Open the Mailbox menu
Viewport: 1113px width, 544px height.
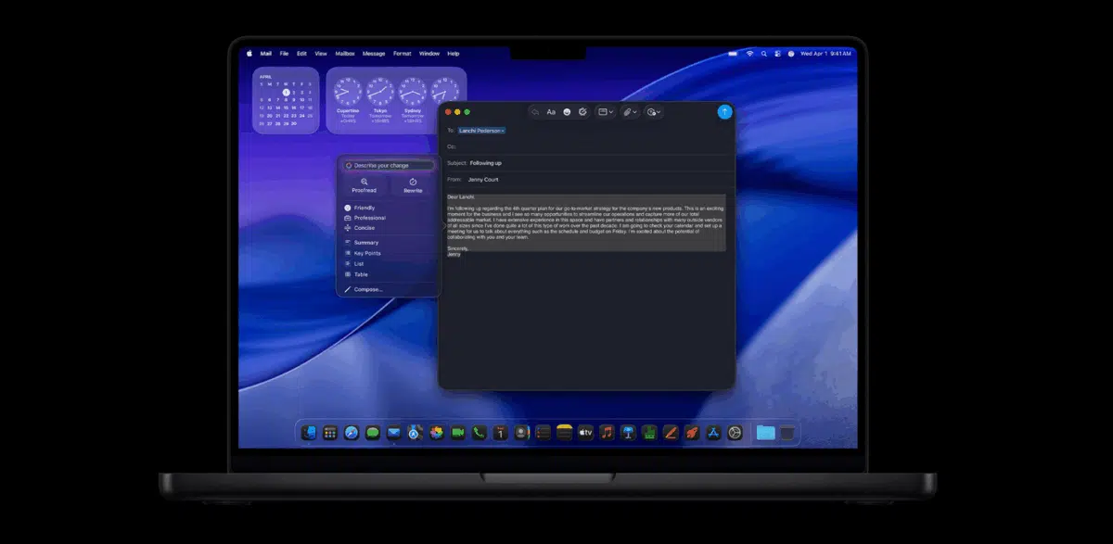tap(344, 53)
